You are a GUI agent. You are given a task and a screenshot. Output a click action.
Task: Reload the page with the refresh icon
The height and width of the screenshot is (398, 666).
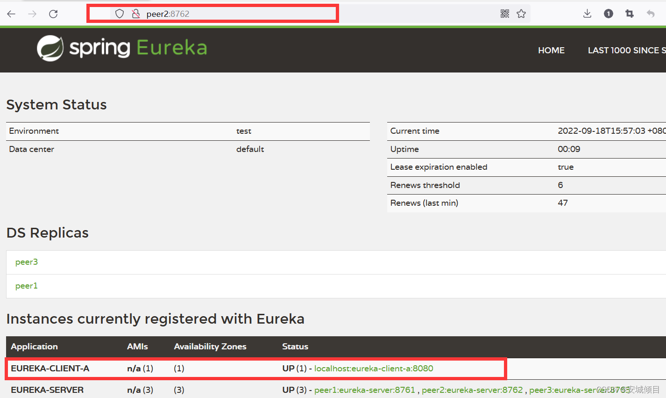(53, 14)
